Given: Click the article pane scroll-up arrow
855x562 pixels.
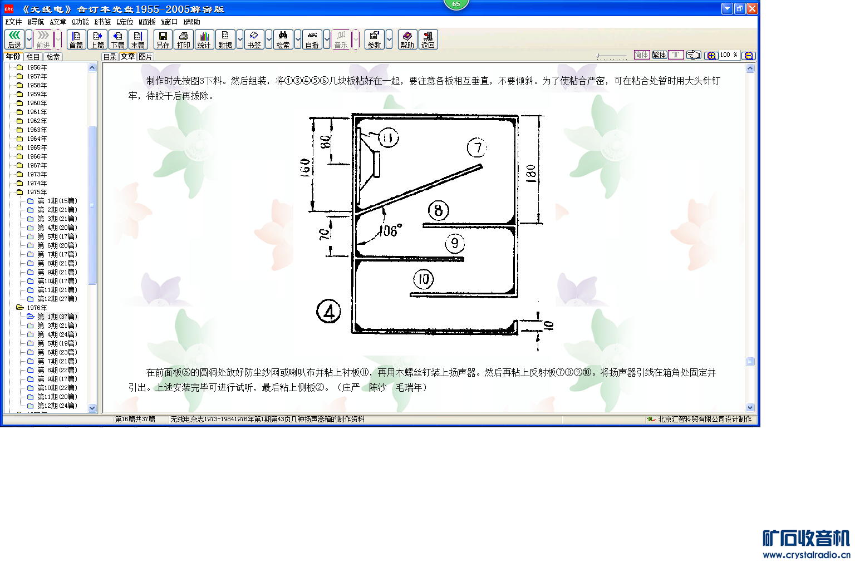Looking at the screenshot, I should (750, 68).
